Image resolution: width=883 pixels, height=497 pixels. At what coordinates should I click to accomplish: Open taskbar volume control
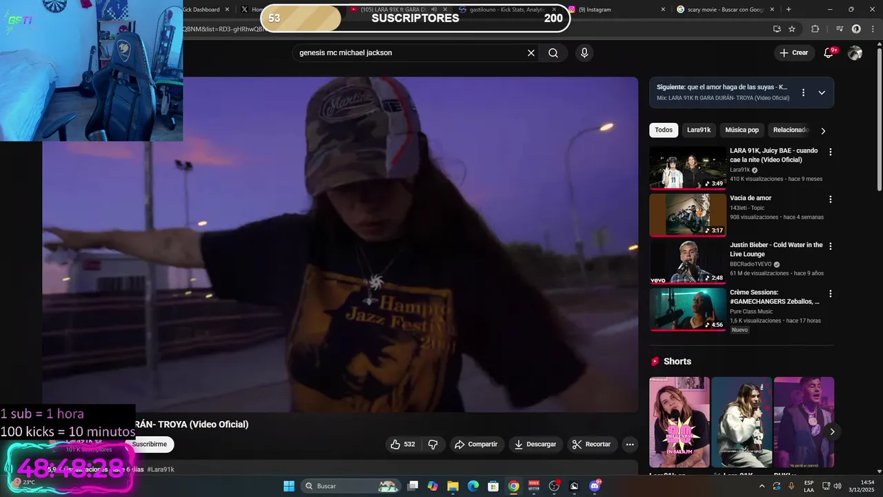[837, 486]
